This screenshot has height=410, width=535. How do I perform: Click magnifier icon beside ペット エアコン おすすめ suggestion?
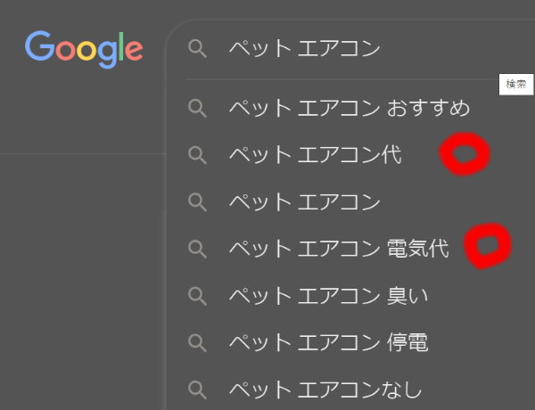pyautogui.click(x=197, y=109)
